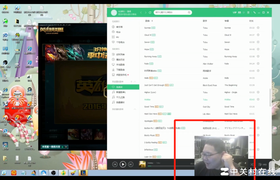
Task: Select the 我喜欢 playlist
Action: click(119, 87)
